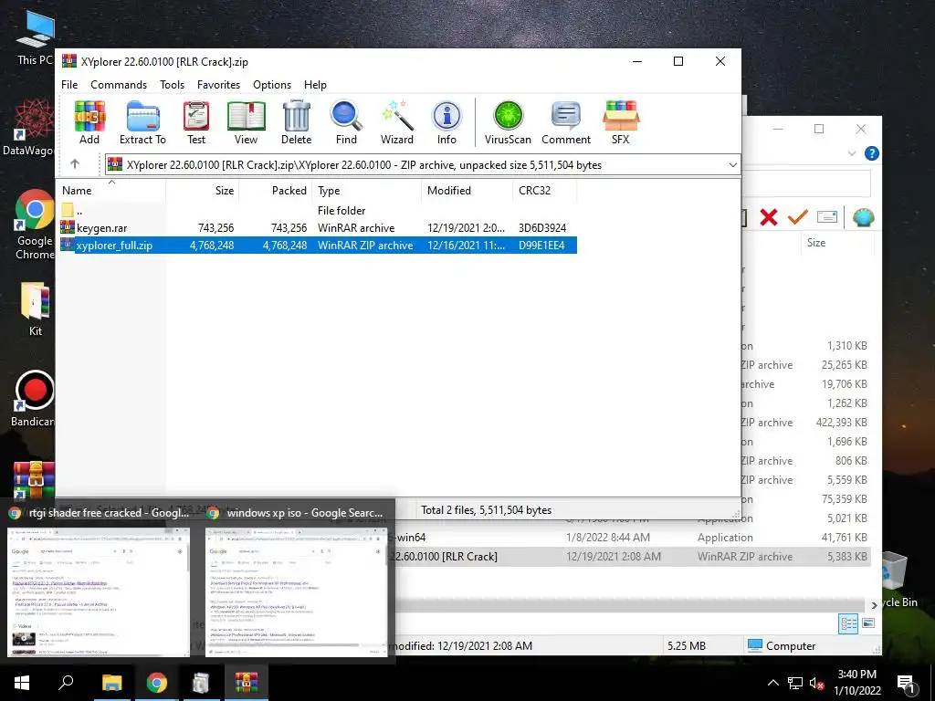This screenshot has width=935, height=701.
Task: Click the Explorer horizontal scrollbar right arrow
Action: pos(874,605)
